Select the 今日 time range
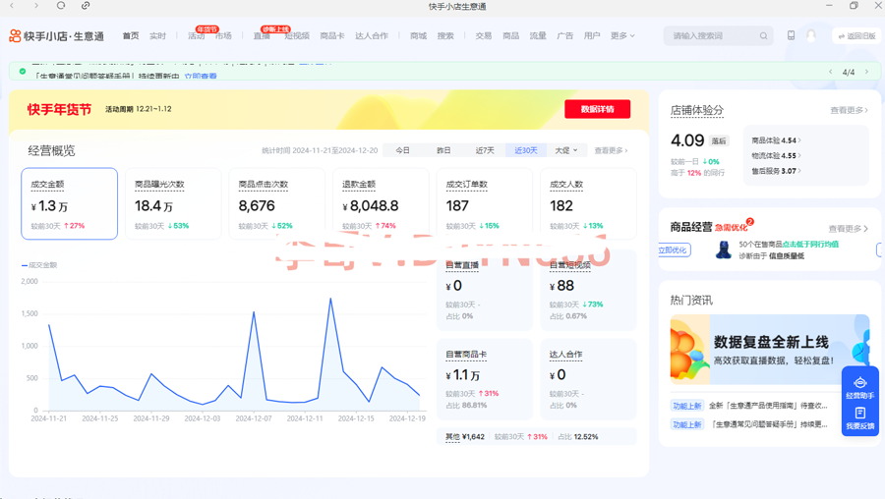The height and width of the screenshot is (499, 885). pos(402,150)
